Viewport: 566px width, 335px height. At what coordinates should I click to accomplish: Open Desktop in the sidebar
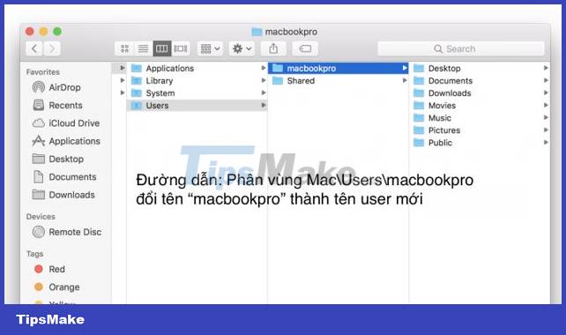pyautogui.click(x=58, y=159)
